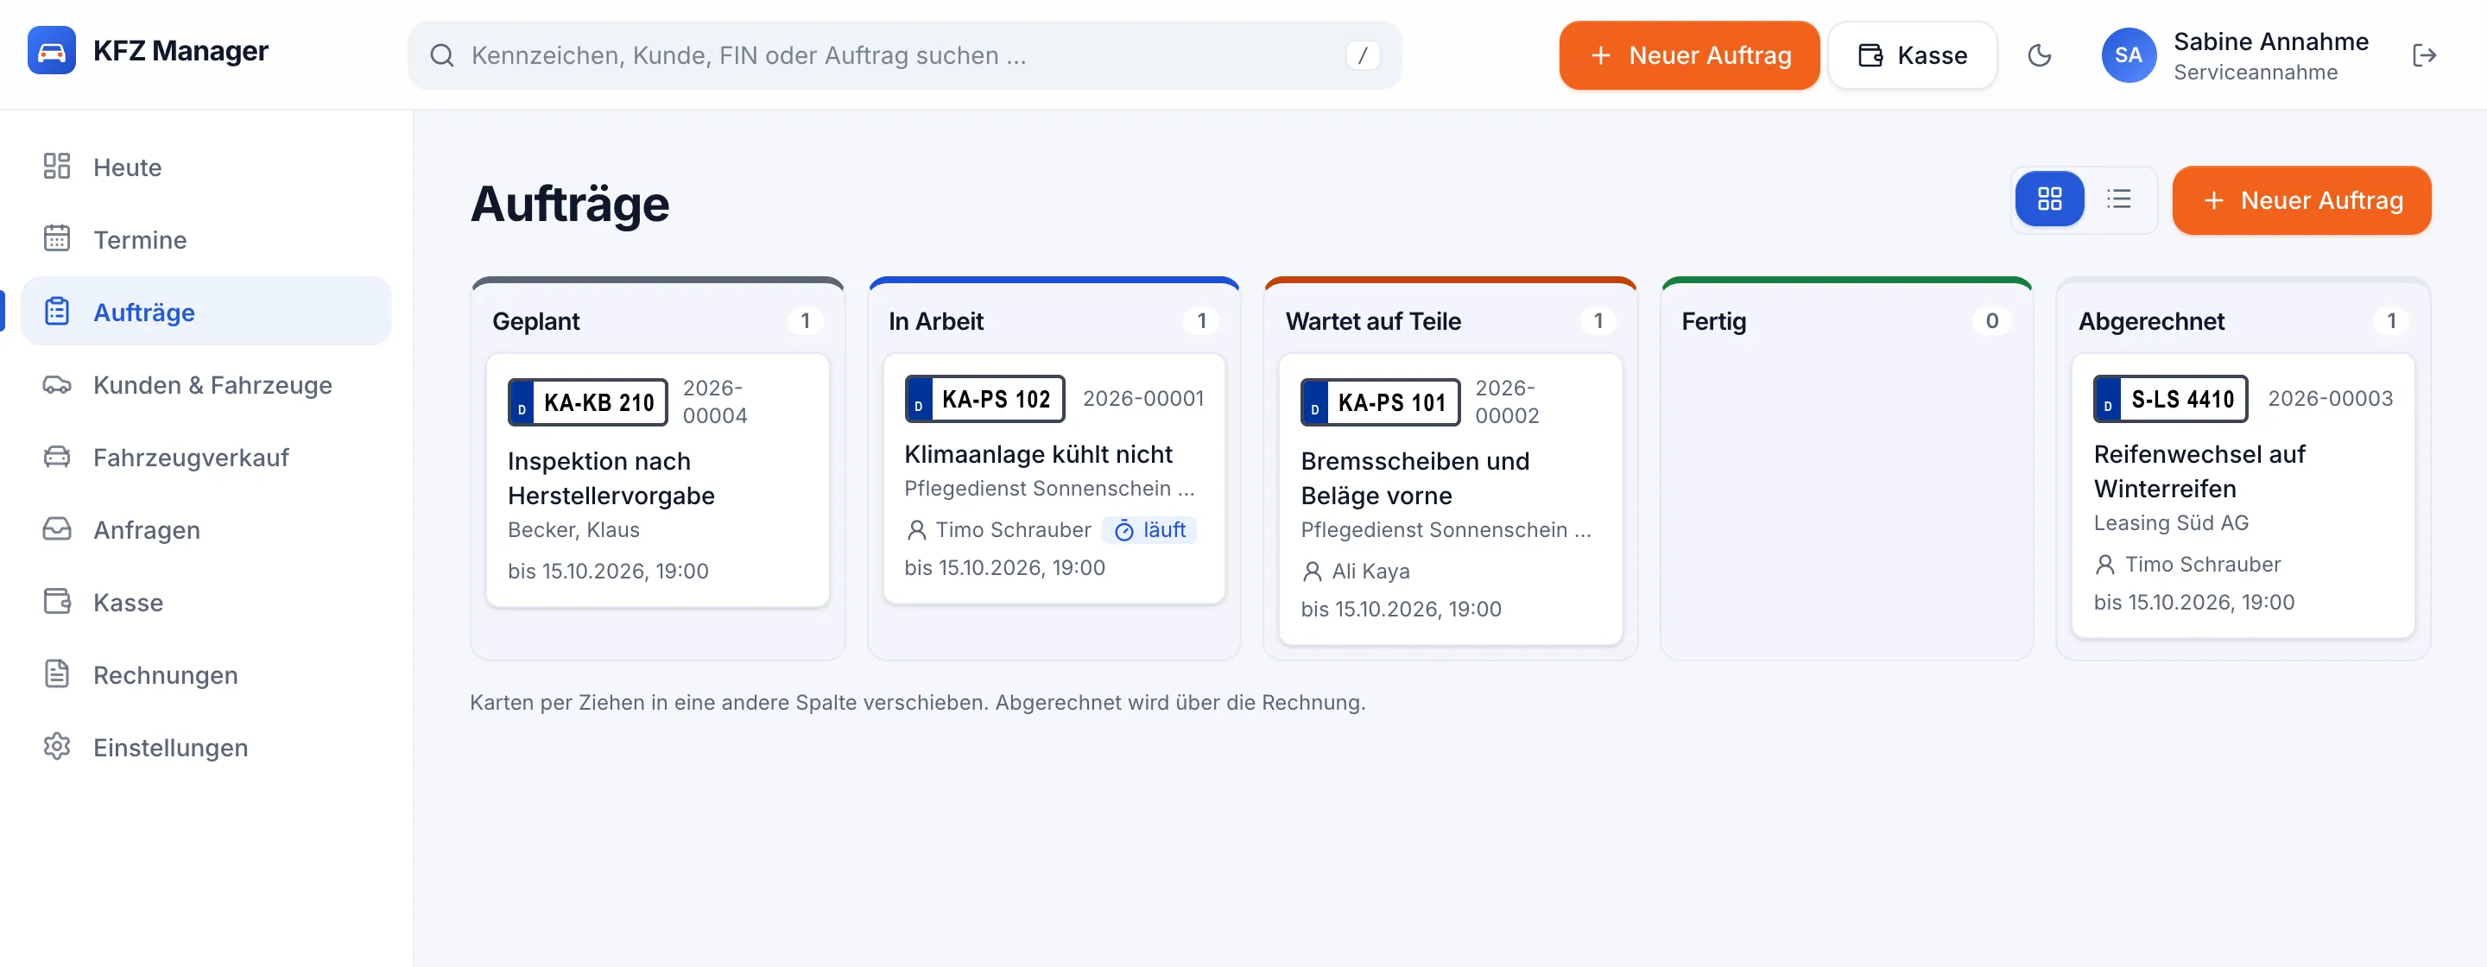Select Aufträge in the sidebar
Image resolution: width=2487 pixels, height=967 pixels.
(x=206, y=312)
